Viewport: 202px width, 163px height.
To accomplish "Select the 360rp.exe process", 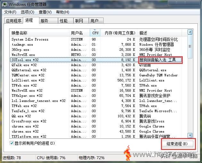I will tap(96, 50).
